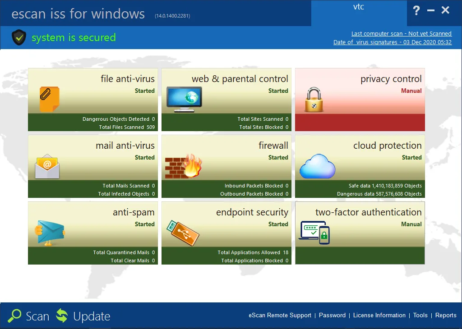
Task: Click the cloud protection cloud icon
Action: click(317, 167)
